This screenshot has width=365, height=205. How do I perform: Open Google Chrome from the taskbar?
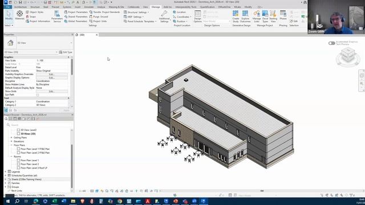[120, 201]
